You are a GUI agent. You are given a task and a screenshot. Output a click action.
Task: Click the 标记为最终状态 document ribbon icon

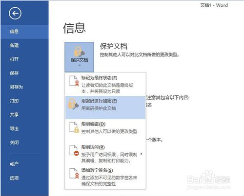click(x=74, y=81)
